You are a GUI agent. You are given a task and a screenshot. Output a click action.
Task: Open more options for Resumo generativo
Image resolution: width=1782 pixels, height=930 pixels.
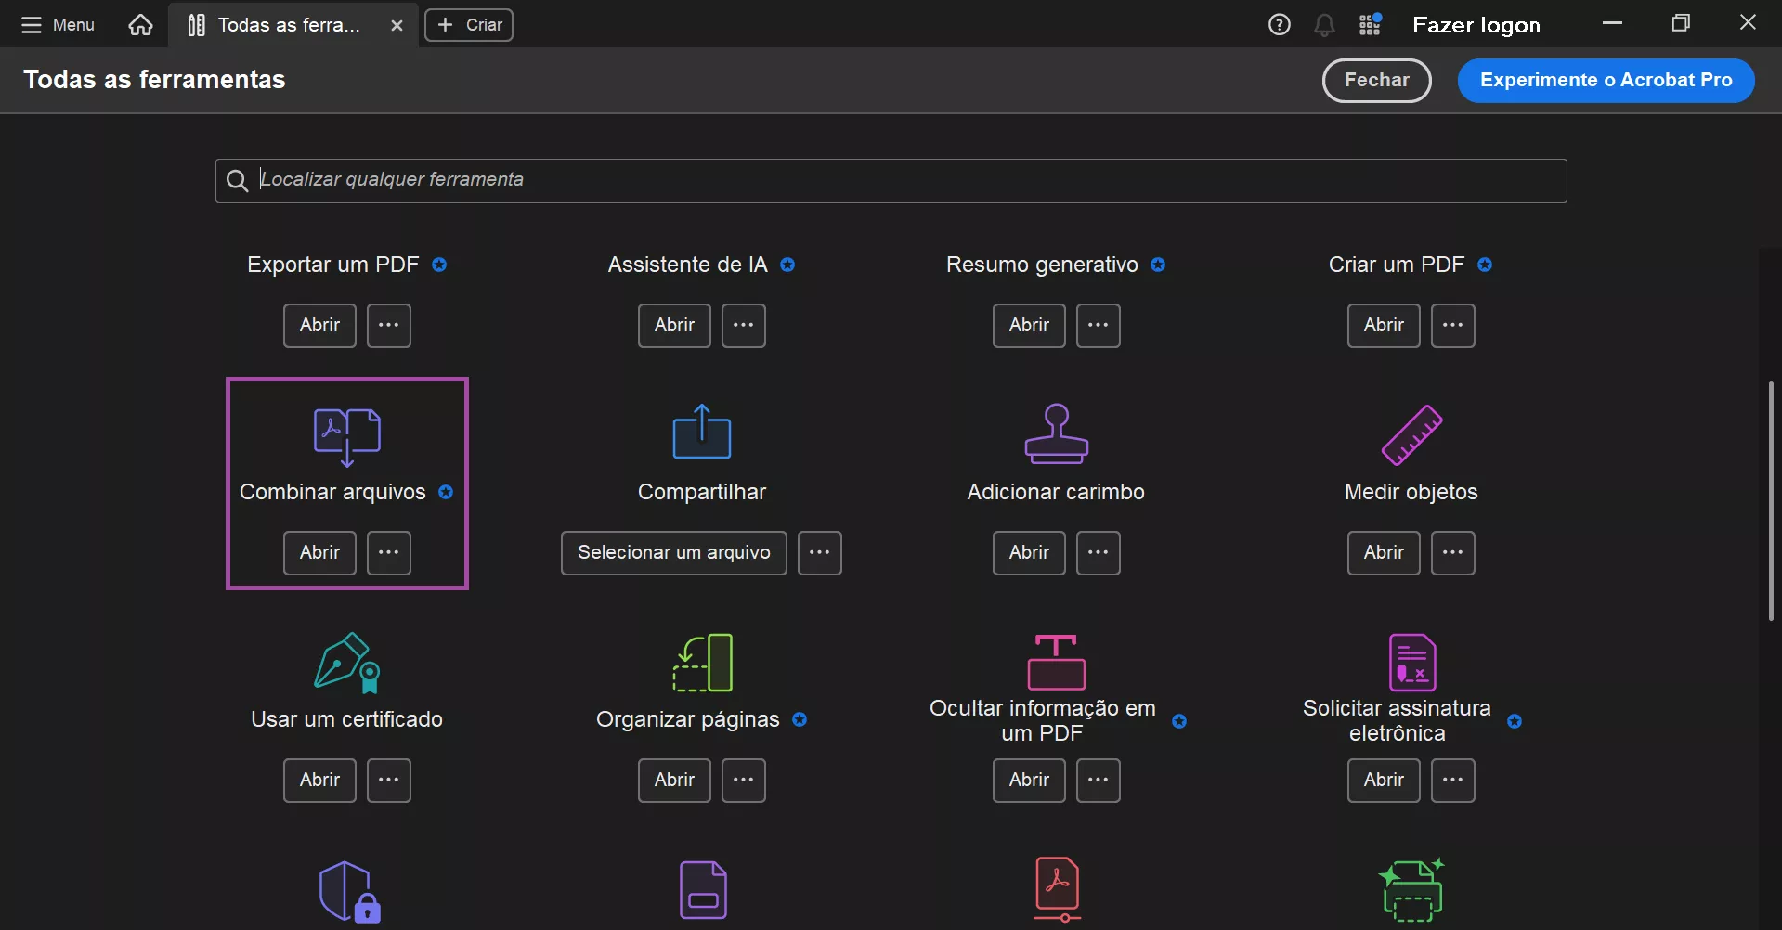(1098, 325)
